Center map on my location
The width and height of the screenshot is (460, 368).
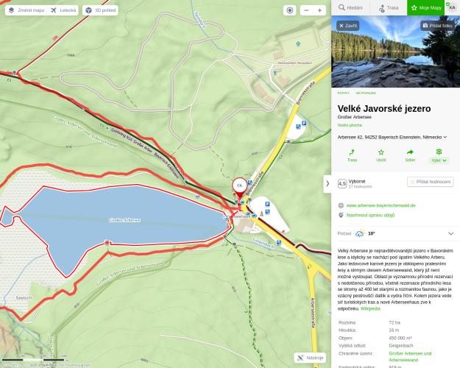point(289,10)
